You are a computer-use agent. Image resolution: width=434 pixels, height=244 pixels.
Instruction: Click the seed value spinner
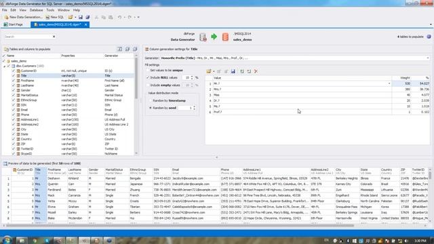click(195, 108)
